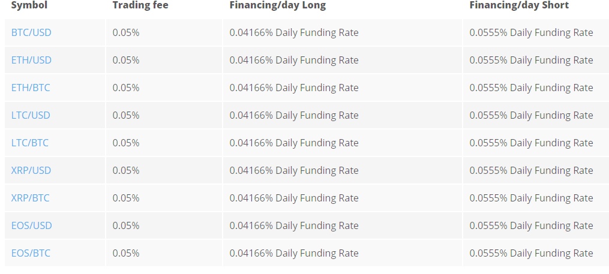The image size is (609, 274).
Task: Click the BTC/USD trading fee cell
Action: [x=126, y=32]
